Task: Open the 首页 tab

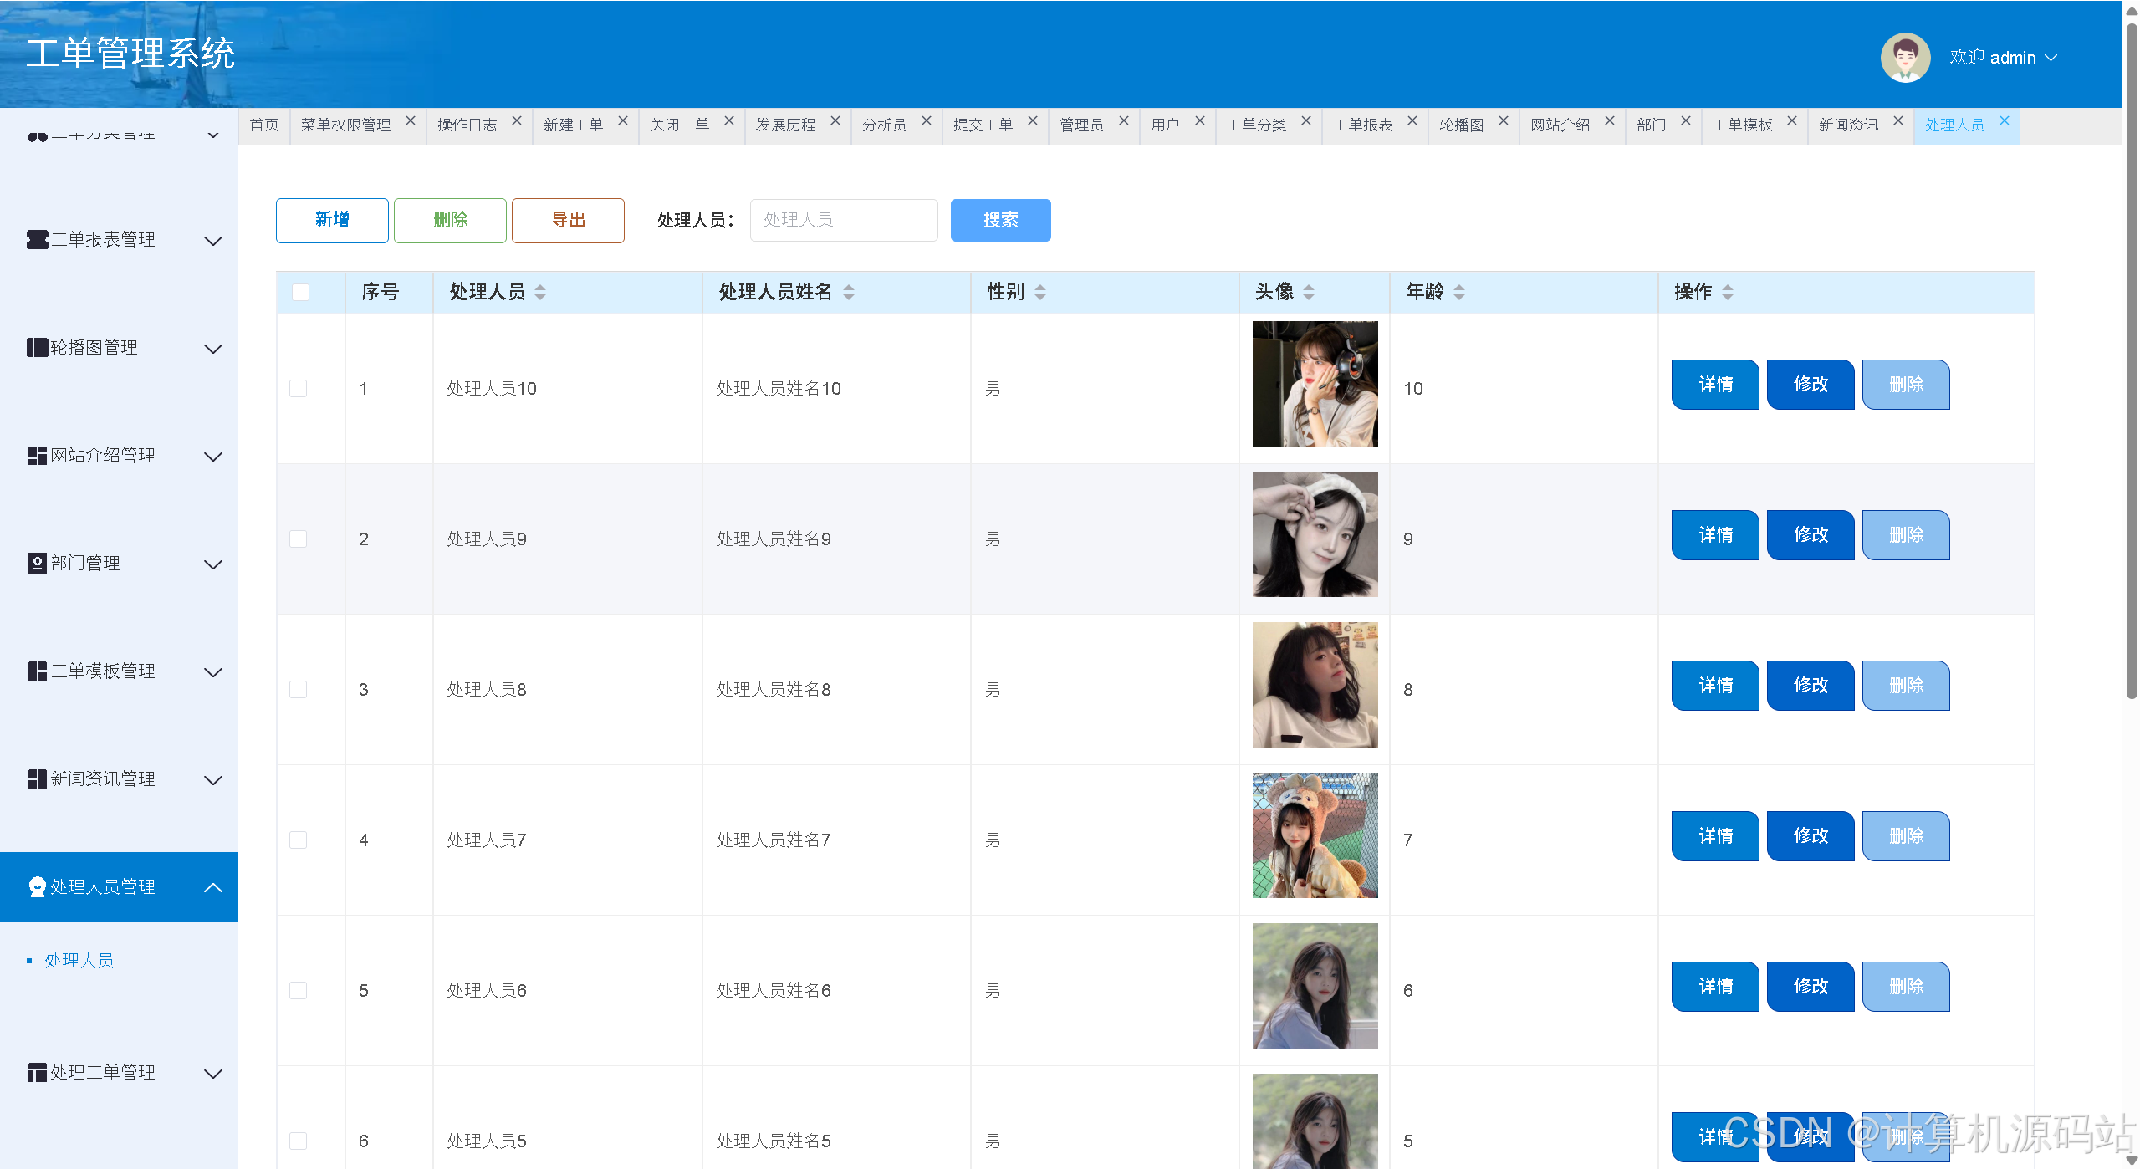Action: [x=264, y=125]
